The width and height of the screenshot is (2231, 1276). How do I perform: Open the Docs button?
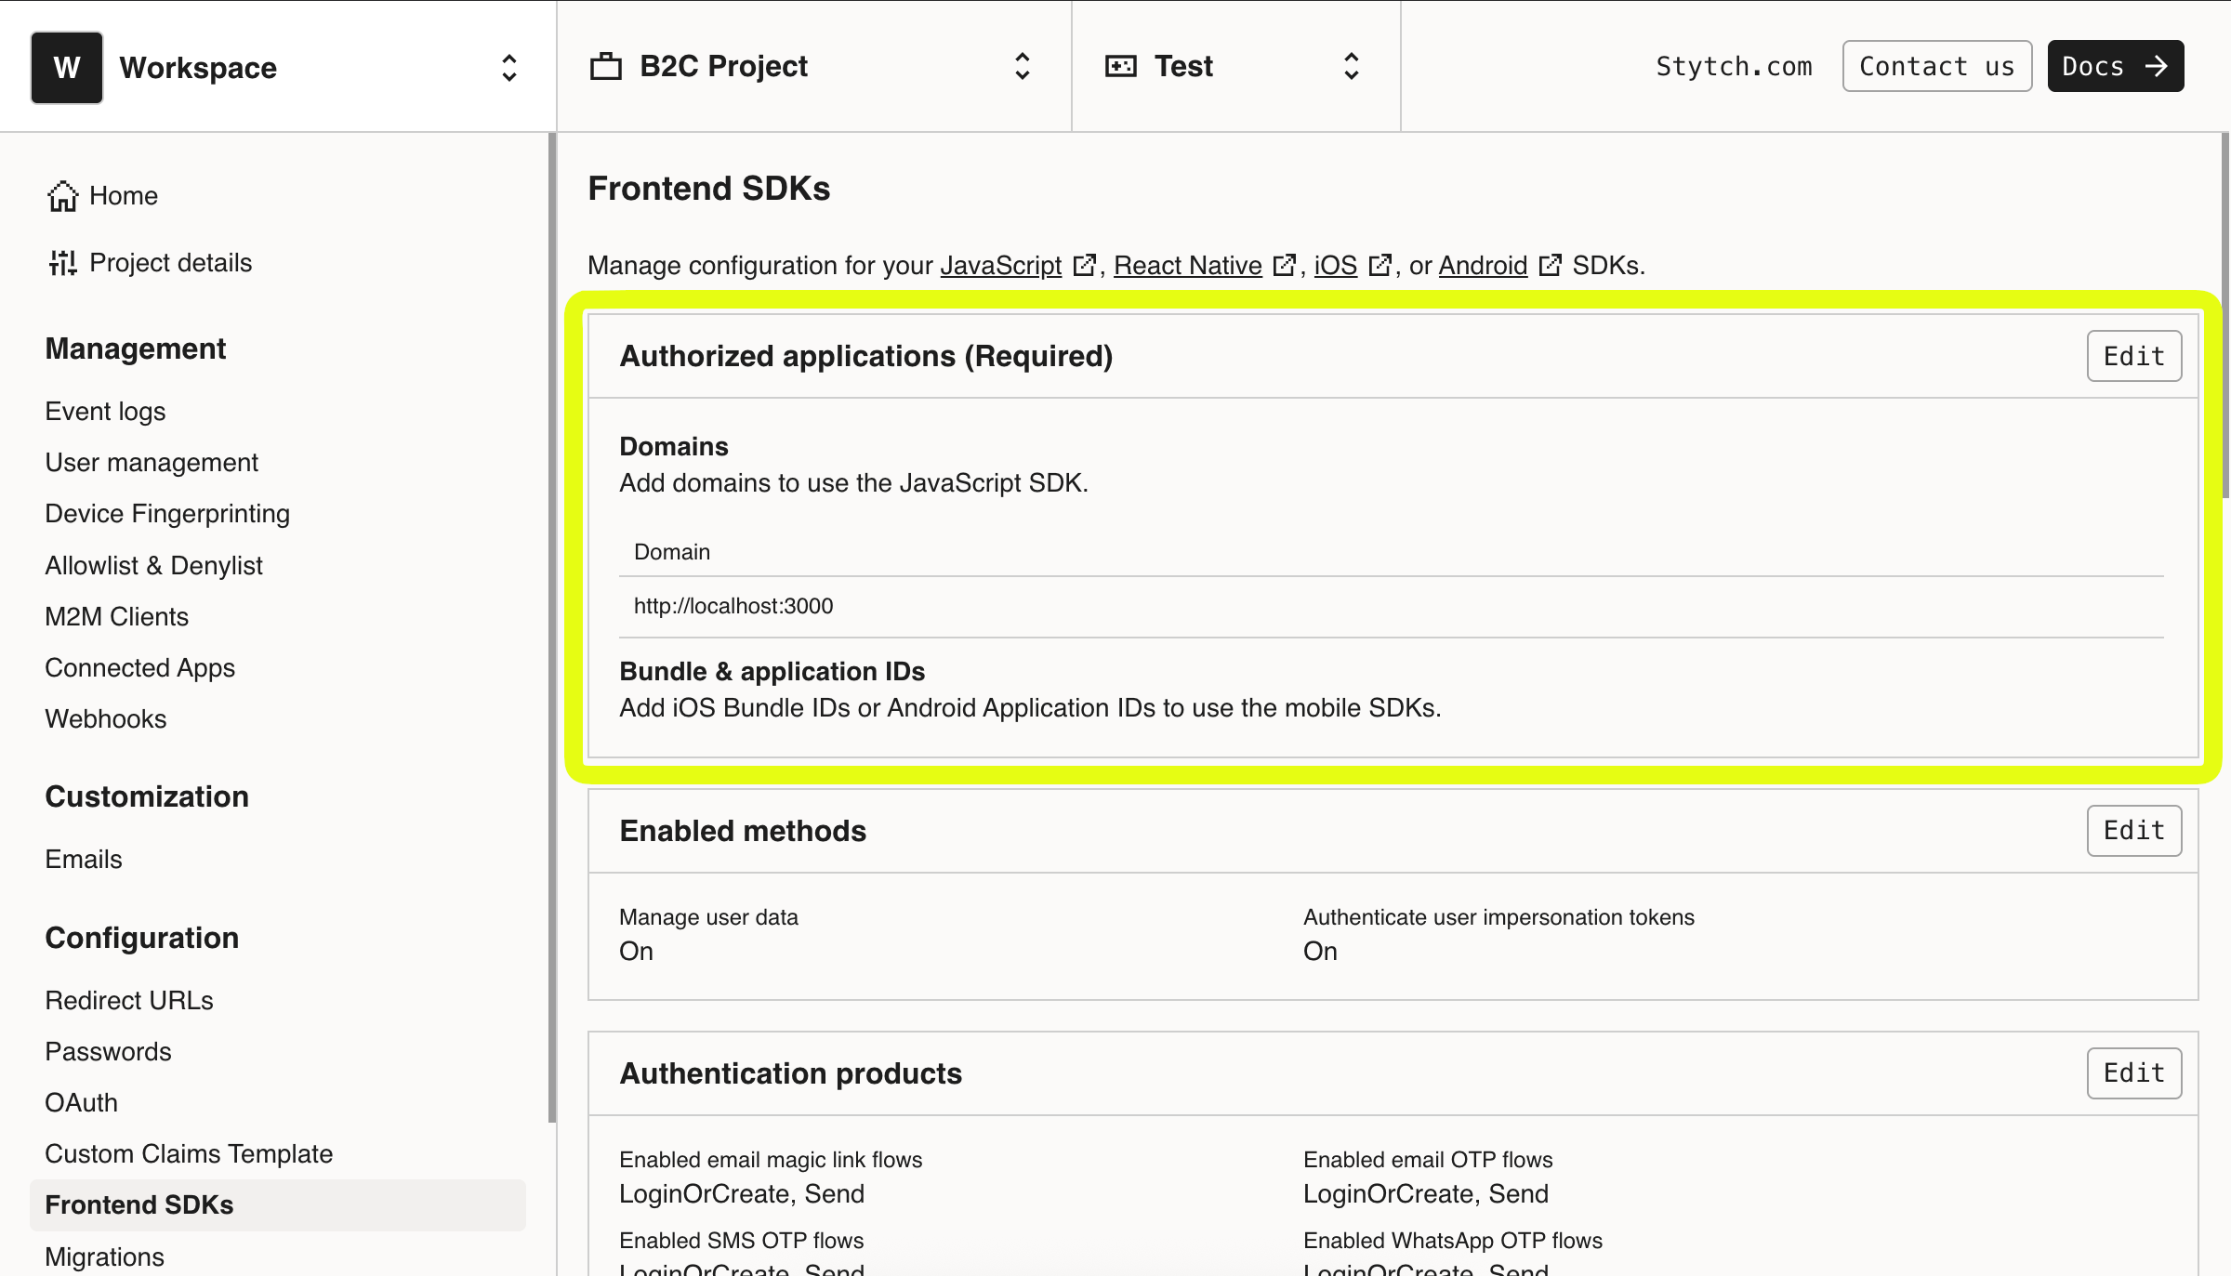(x=2116, y=66)
